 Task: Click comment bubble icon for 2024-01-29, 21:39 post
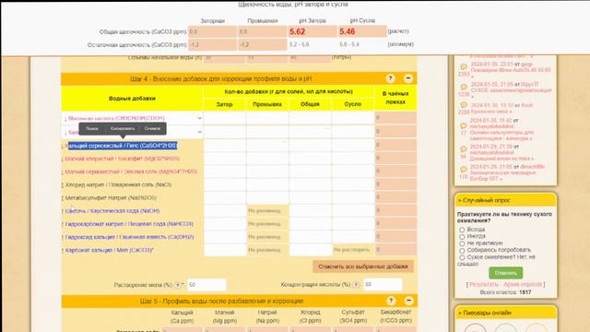point(464,149)
